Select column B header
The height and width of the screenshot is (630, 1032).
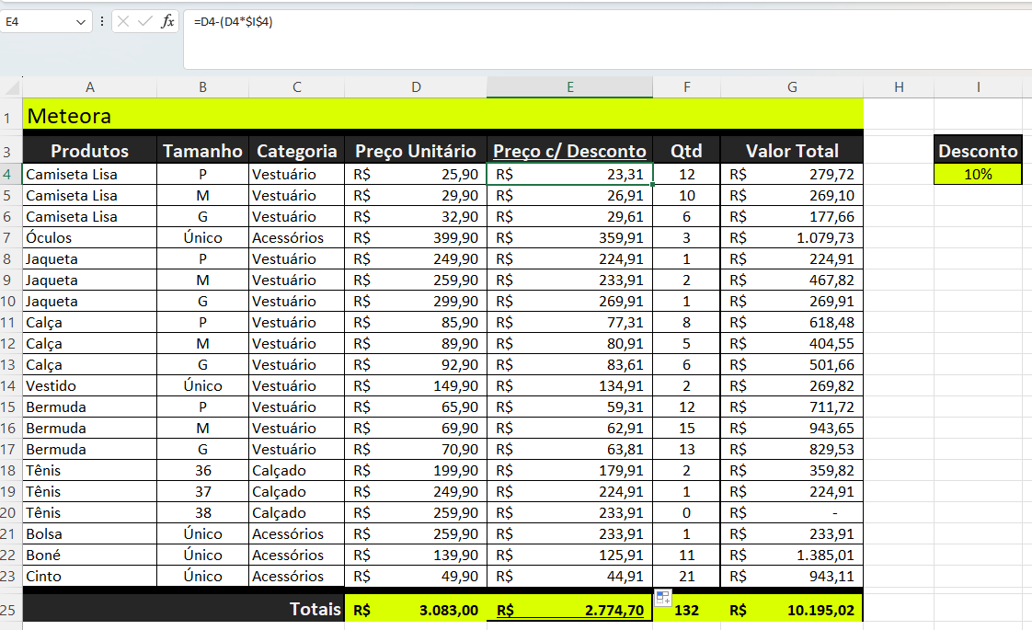click(x=202, y=86)
